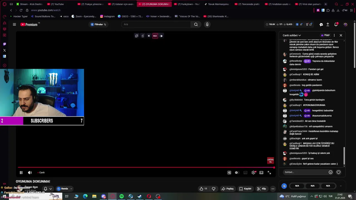Screen dimensions: 356x200
Task: Click the RGX button above player
Action: tap(155, 36)
